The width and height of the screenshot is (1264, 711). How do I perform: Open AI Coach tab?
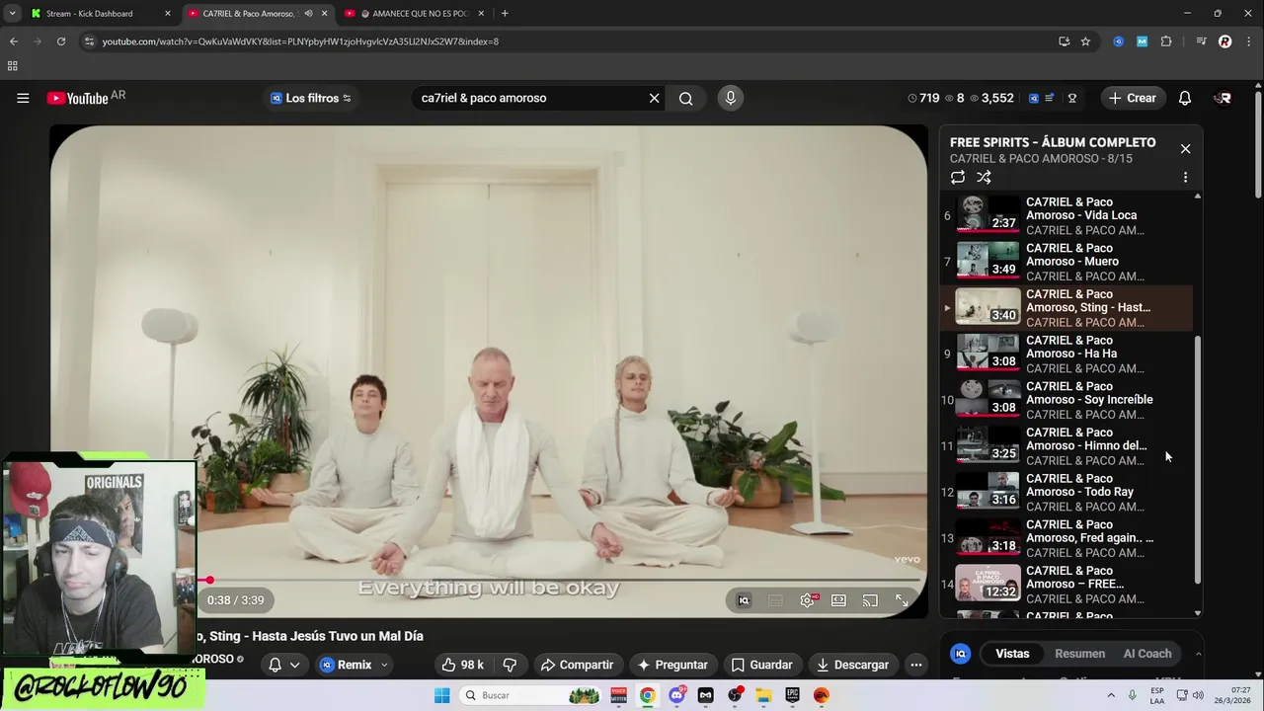pos(1147,654)
